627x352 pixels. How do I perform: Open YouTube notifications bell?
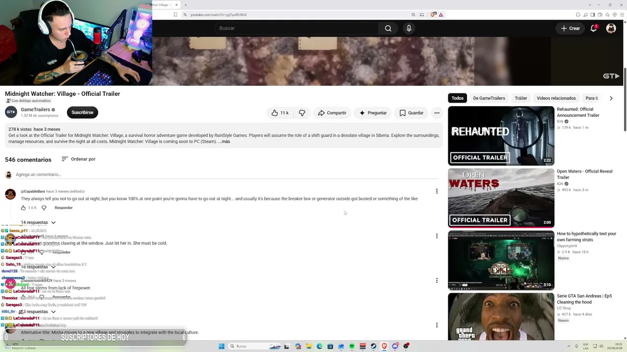tap(594, 28)
